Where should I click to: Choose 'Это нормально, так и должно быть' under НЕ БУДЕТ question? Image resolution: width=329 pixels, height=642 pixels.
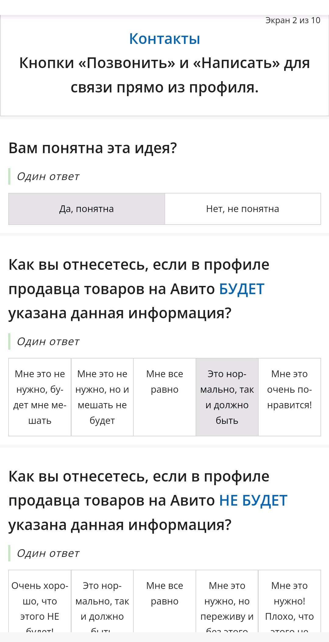(102, 601)
